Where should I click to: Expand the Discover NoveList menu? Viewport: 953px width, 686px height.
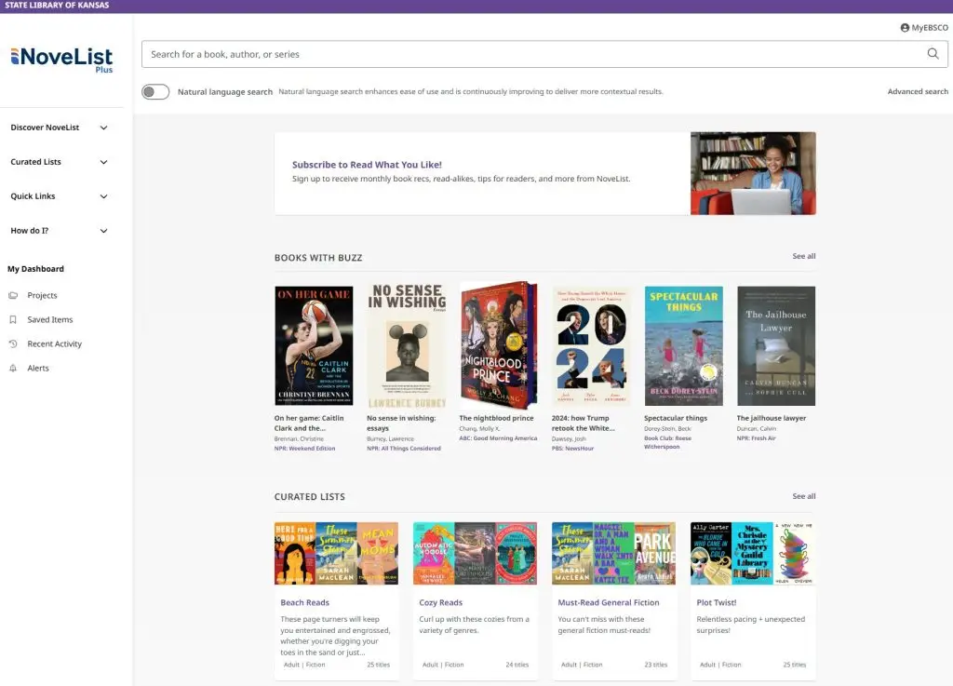pyautogui.click(x=103, y=128)
